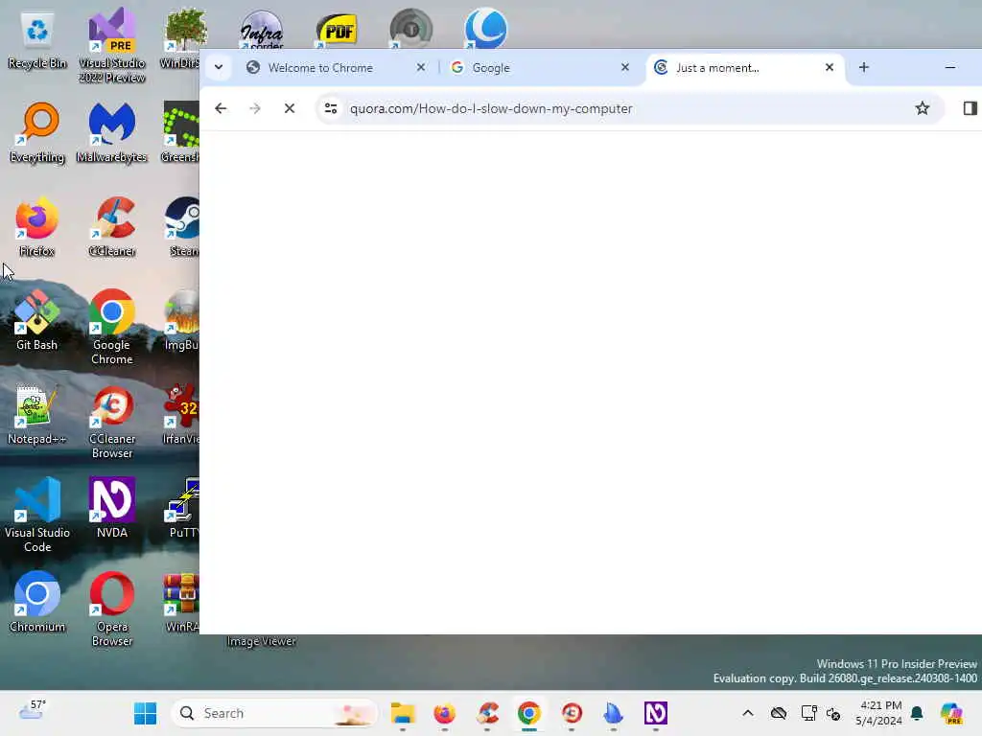The height and width of the screenshot is (736, 982).
Task: Click the taskbar Search box
Action: pyautogui.click(x=274, y=713)
